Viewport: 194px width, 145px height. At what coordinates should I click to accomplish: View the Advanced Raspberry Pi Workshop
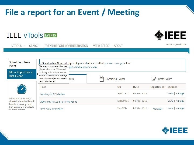170,101
